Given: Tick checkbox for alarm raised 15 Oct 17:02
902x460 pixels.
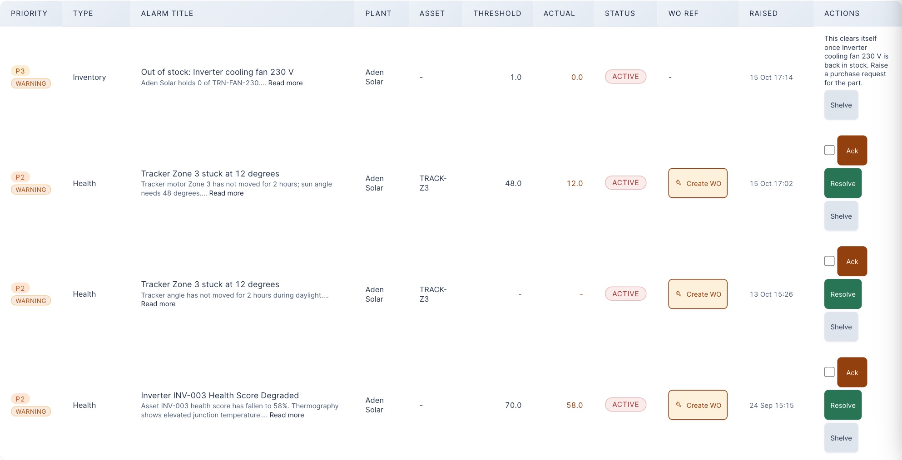Looking at the screenshot, I should tap(829, 150).
